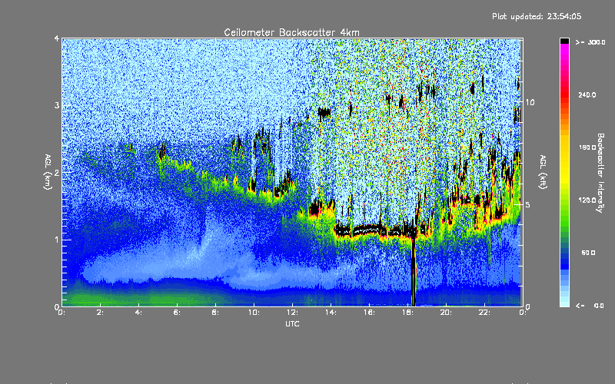Click the '20:' hour label on UTC axis

tap(447, 313)
